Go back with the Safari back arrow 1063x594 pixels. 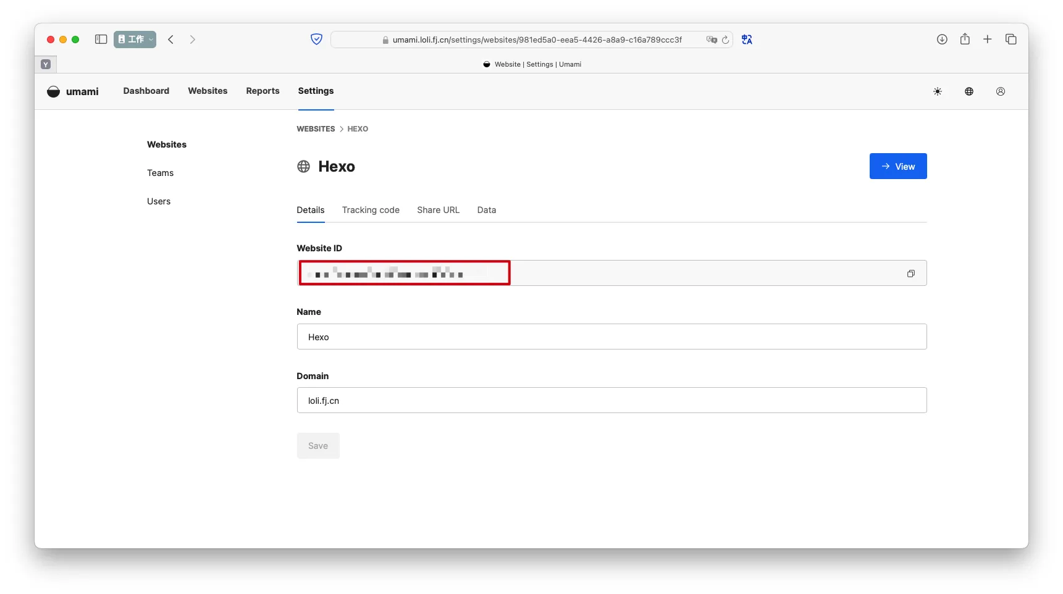tap(171, 40)
